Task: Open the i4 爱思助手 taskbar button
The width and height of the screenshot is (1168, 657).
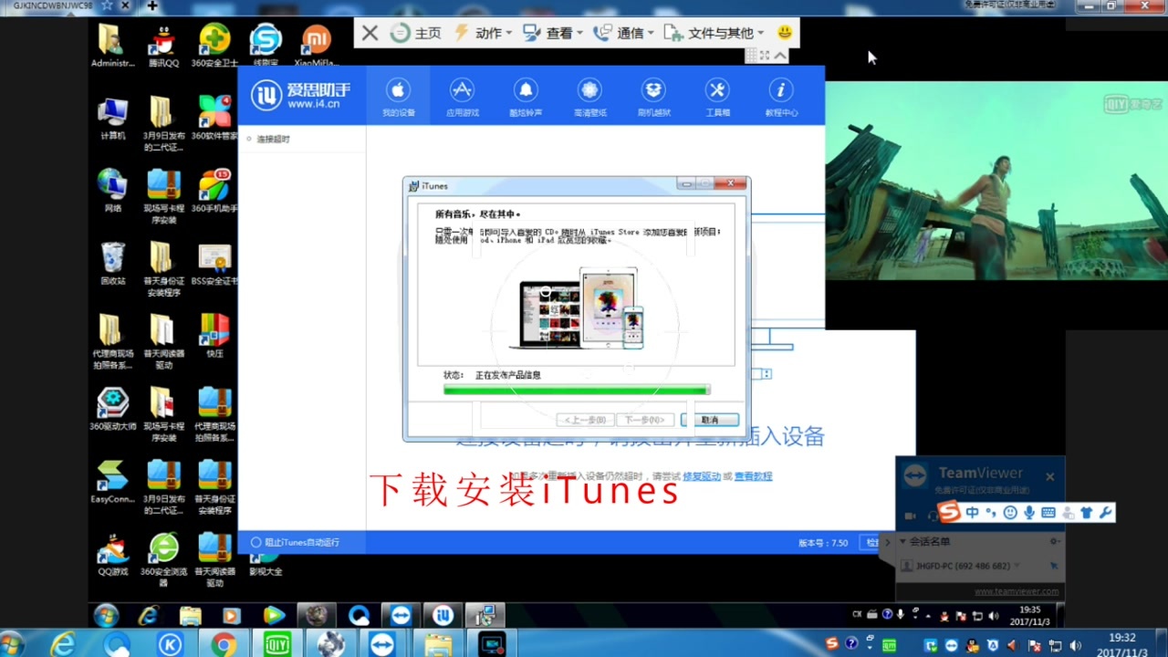Action: coord(443,616)
